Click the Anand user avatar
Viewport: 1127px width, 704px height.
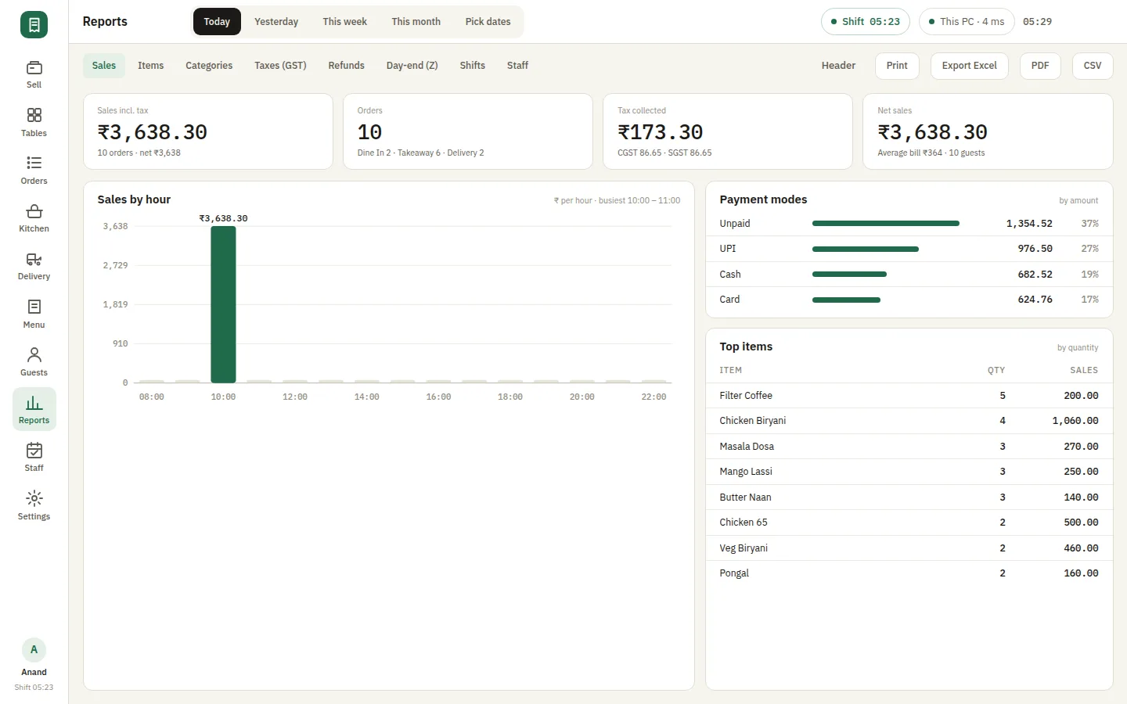point(34,650)
